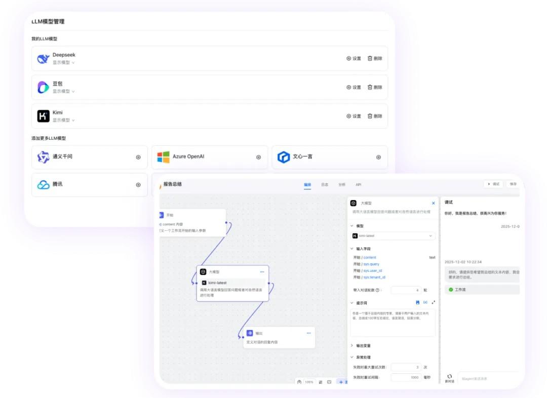
Task: Start a new conversation with 新对话 icon
Action: [449, 377]
